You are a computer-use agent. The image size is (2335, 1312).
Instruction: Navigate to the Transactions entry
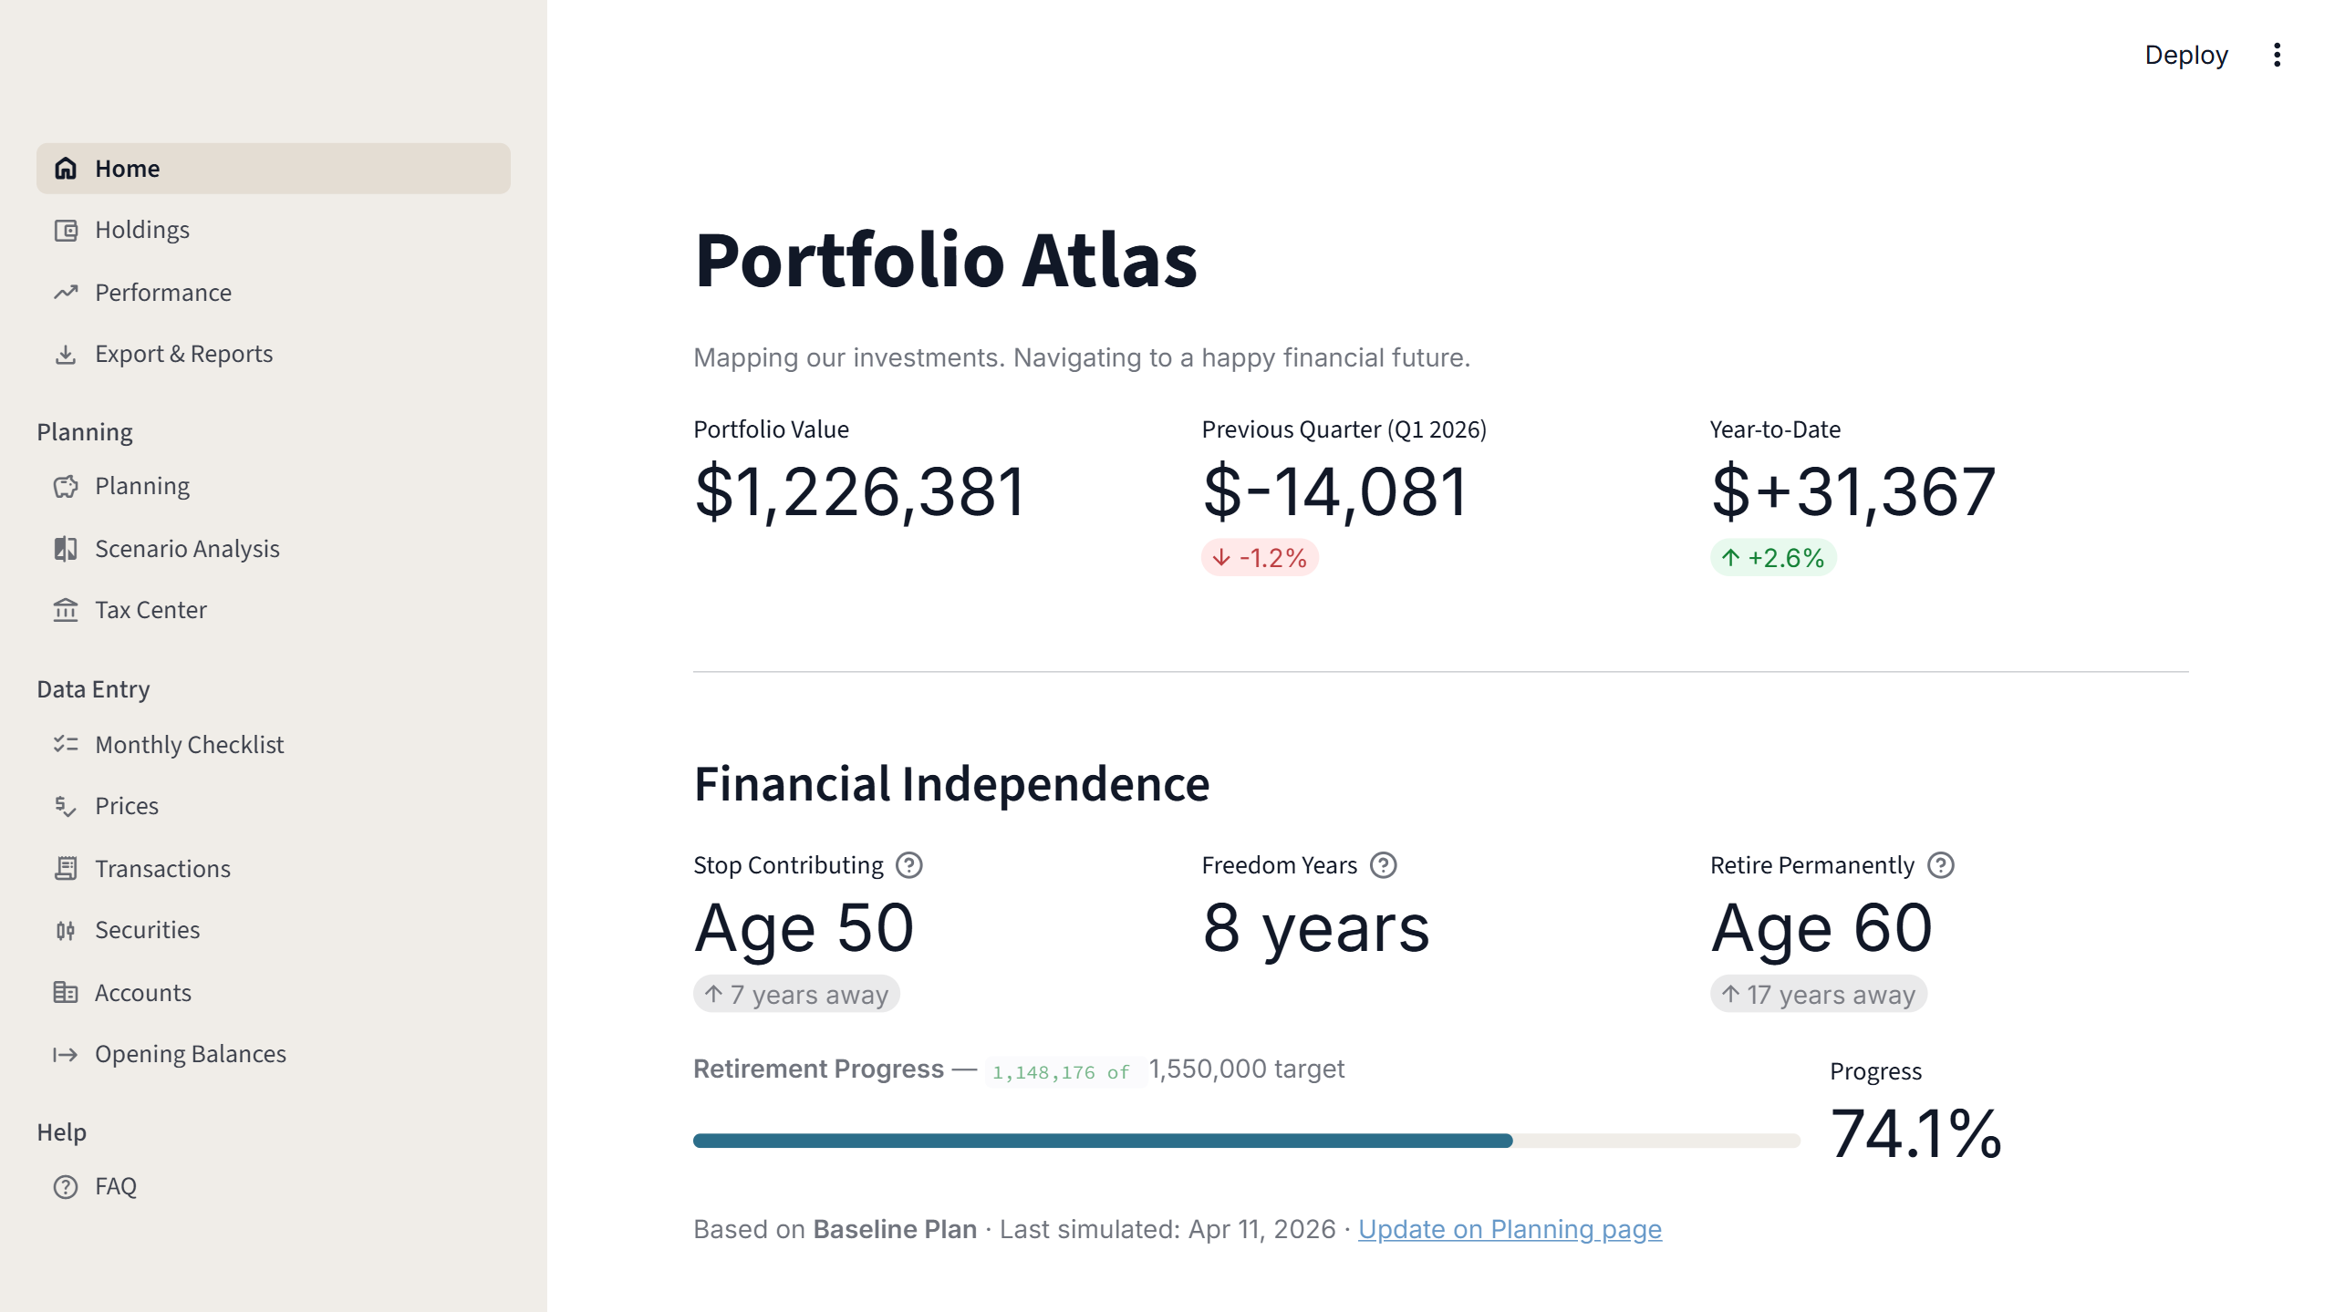(162, 868)
